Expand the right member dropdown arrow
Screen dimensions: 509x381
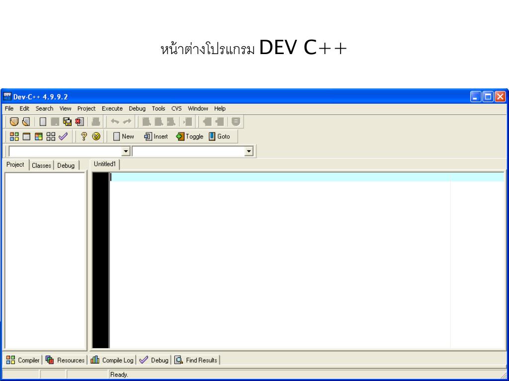pos(249,151)
